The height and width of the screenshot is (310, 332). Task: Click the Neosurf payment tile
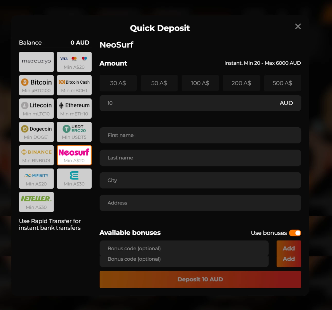74,155
